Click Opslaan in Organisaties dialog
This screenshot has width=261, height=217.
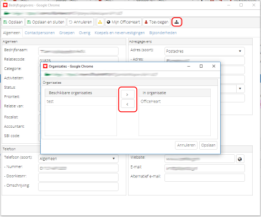click(x=208, y=145)
